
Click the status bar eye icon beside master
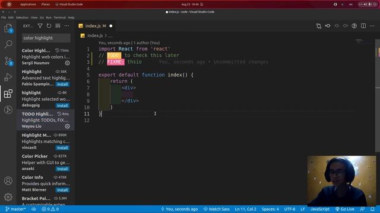pos(34,209)
